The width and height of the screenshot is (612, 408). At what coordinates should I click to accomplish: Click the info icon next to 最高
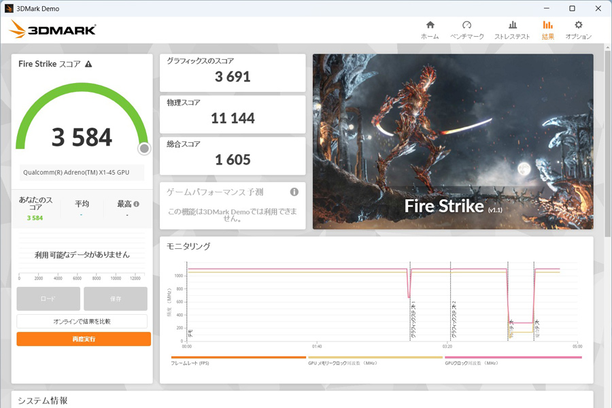pyautogui.click(x=136, y=204)
